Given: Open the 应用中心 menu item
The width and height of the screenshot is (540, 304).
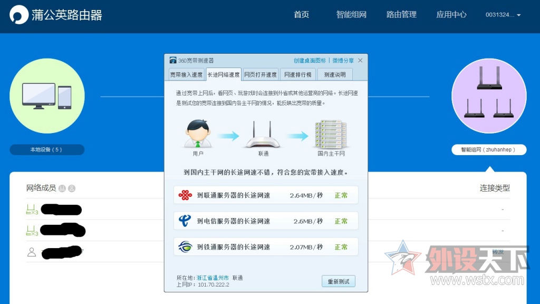Looking at the screenshot, I should (x=451, y=14).
